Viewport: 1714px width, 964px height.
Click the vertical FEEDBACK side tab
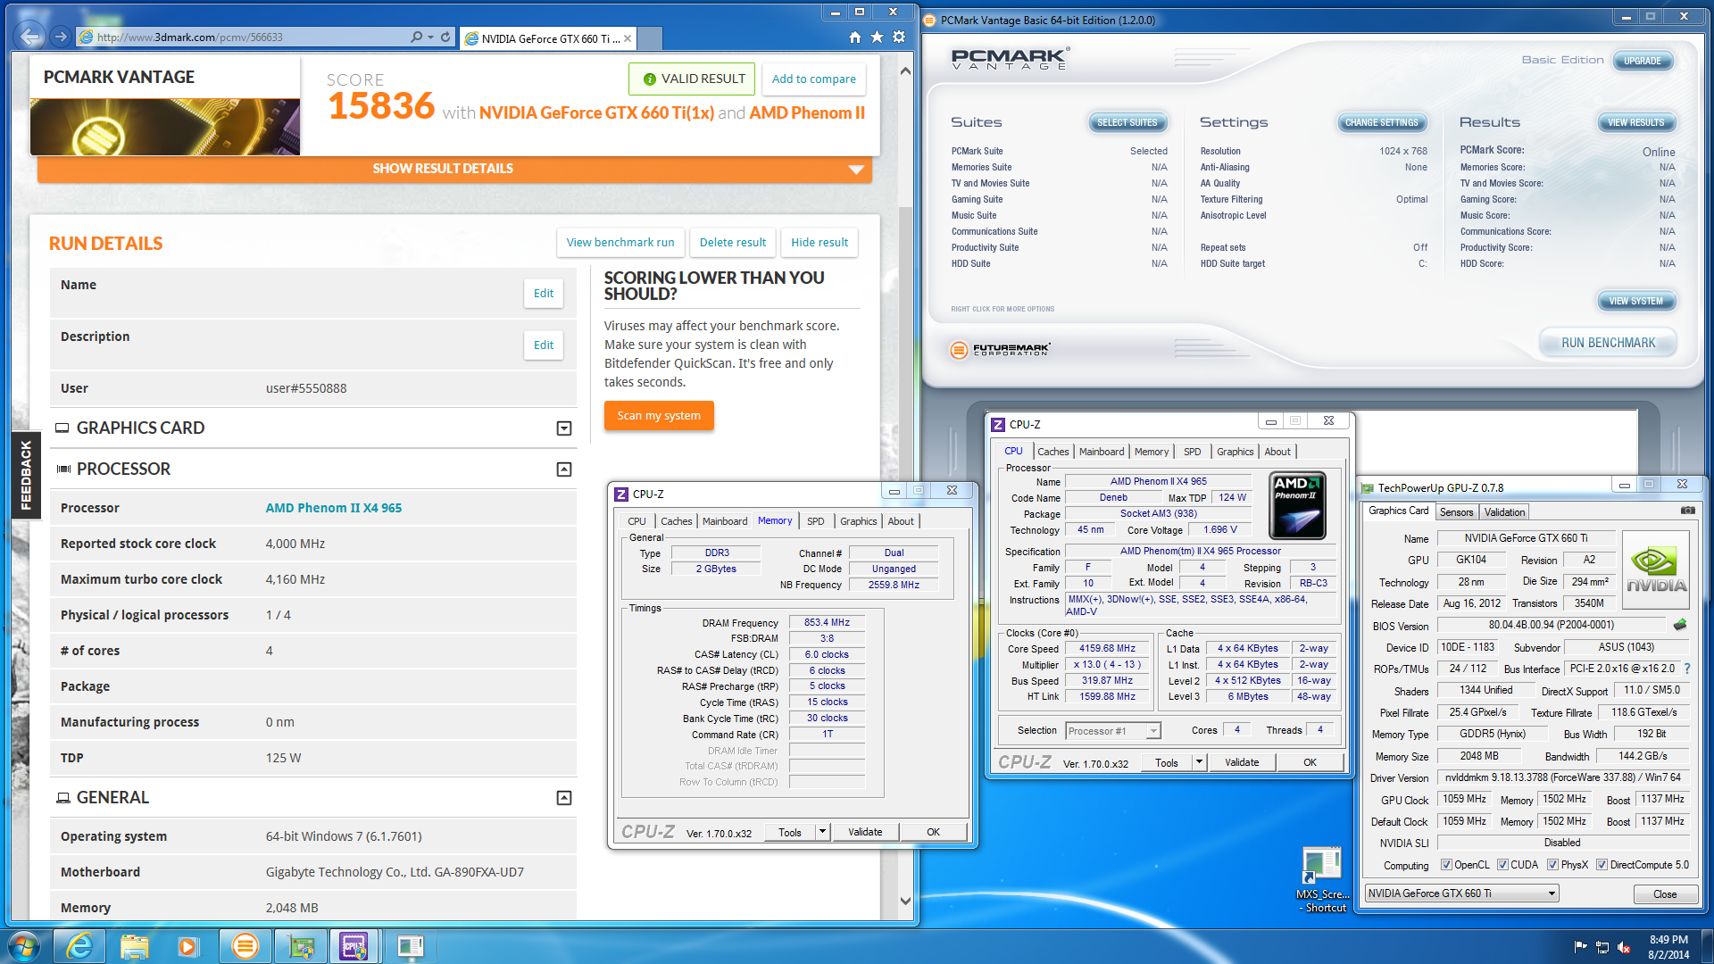(x=26, y=475)
